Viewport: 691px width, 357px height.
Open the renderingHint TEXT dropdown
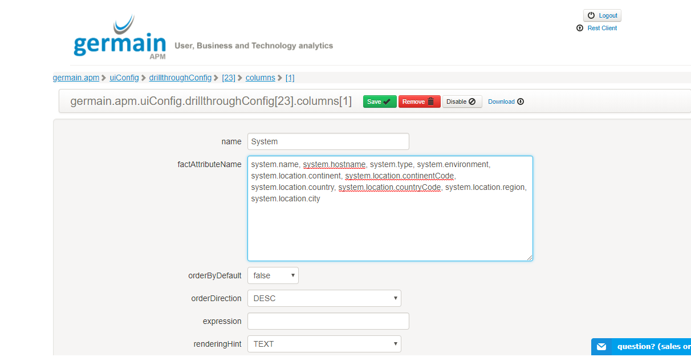tap(324, 344)
